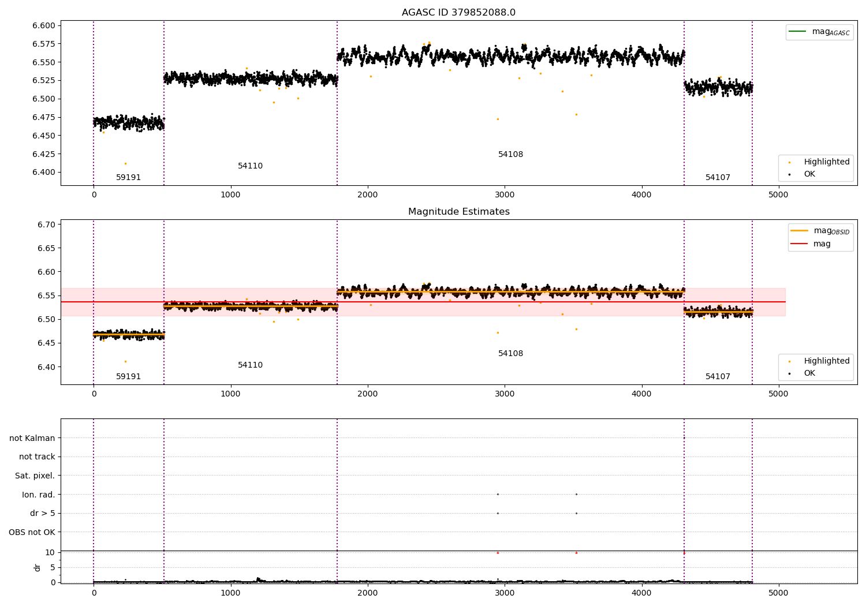Click the 6.575 y-axis tick label
The height and width of the screenshot is (606, 866).
coord(44,44)
